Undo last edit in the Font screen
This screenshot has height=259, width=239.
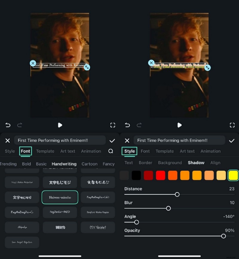coord(8,125)
